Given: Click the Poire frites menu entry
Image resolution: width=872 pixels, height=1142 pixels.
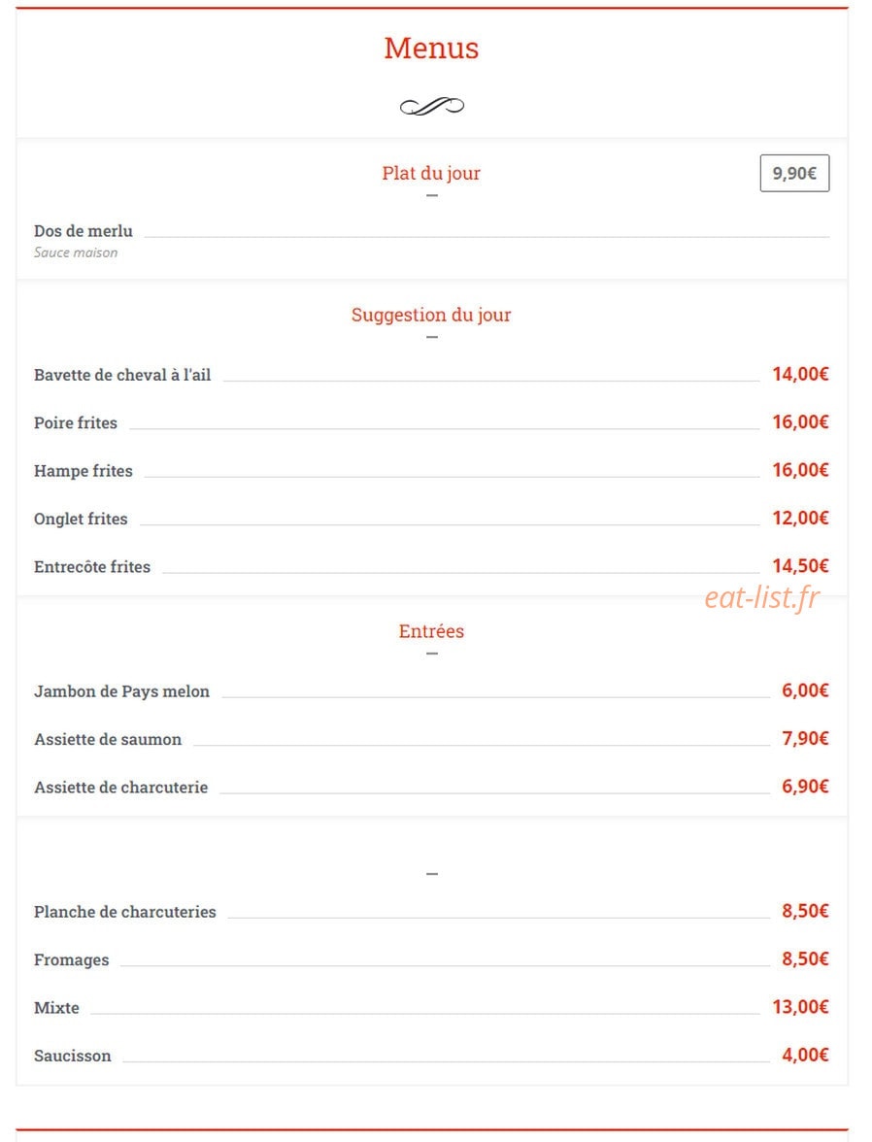Looking at the screenshot, I should (76, 423).
